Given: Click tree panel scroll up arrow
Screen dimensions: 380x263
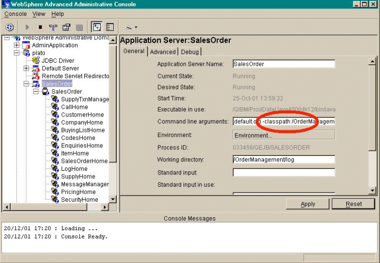Looking at the screenshot, I should pyautogui.click(x=113, y=40).
